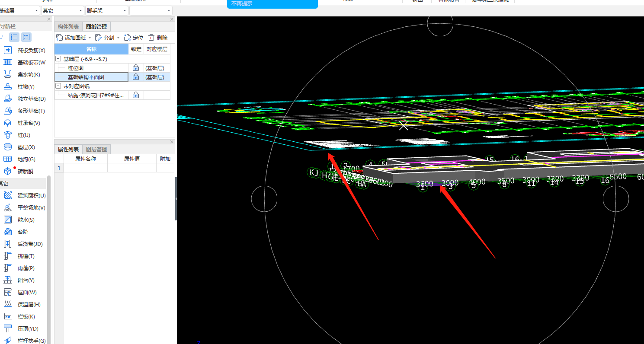Screen dimensions: 644x344
Task: Switch to the 图纸管理 tab
Action: [96, 27]
